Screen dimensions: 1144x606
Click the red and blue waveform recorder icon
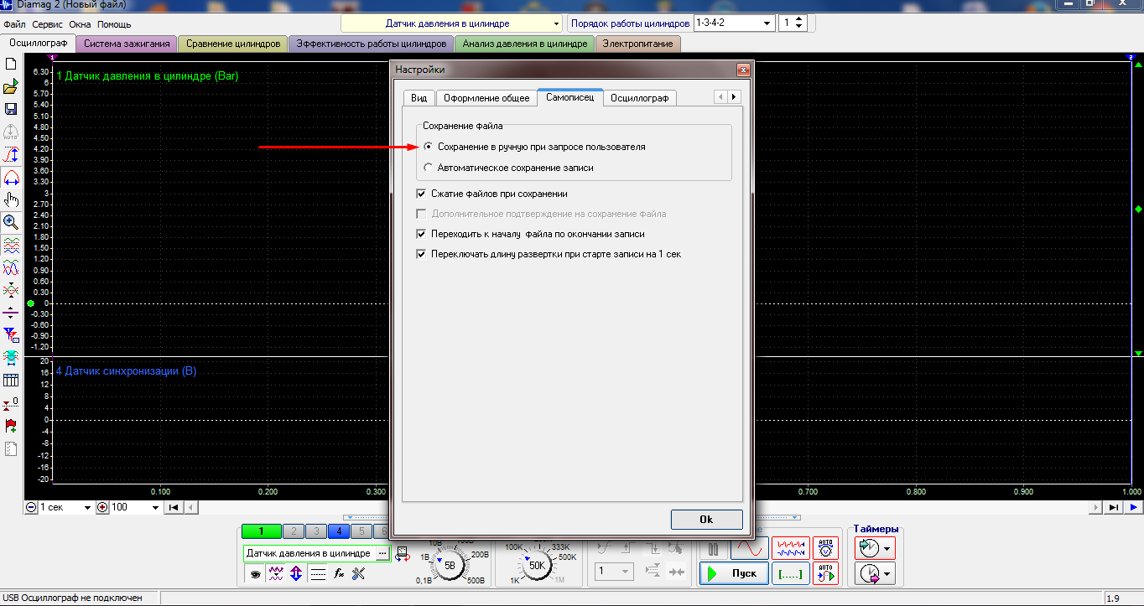coord(791,549)
